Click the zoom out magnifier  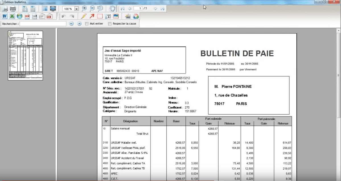pyautogui.click(x=92, y=9)
